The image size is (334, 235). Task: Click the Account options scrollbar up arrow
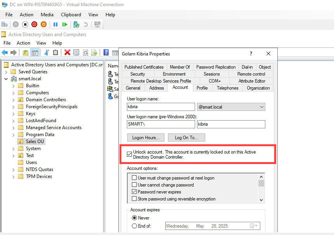[261, 177]
